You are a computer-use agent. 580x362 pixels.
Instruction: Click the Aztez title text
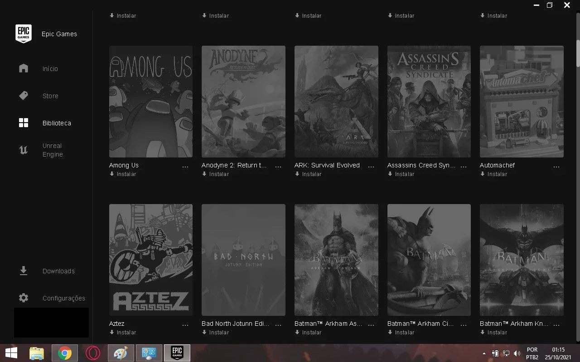pyautogui.click(x=116, y=324)
